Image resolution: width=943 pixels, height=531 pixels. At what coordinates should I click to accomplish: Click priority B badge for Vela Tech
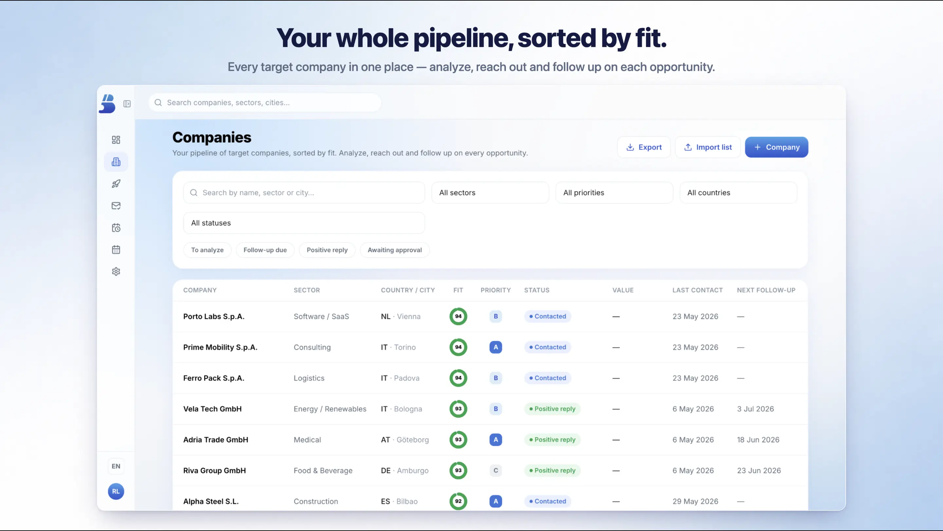click(496, 409)
